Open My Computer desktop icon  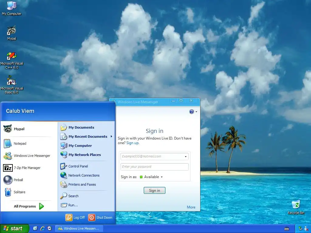coord(12,8)
